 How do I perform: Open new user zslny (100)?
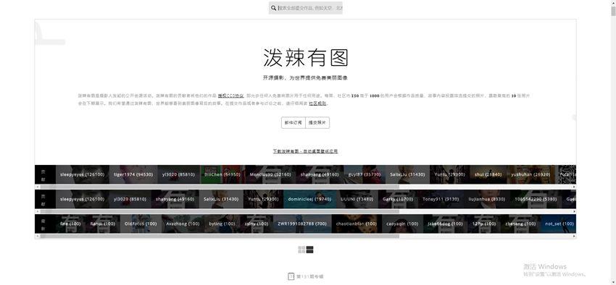tap(256, 224)
